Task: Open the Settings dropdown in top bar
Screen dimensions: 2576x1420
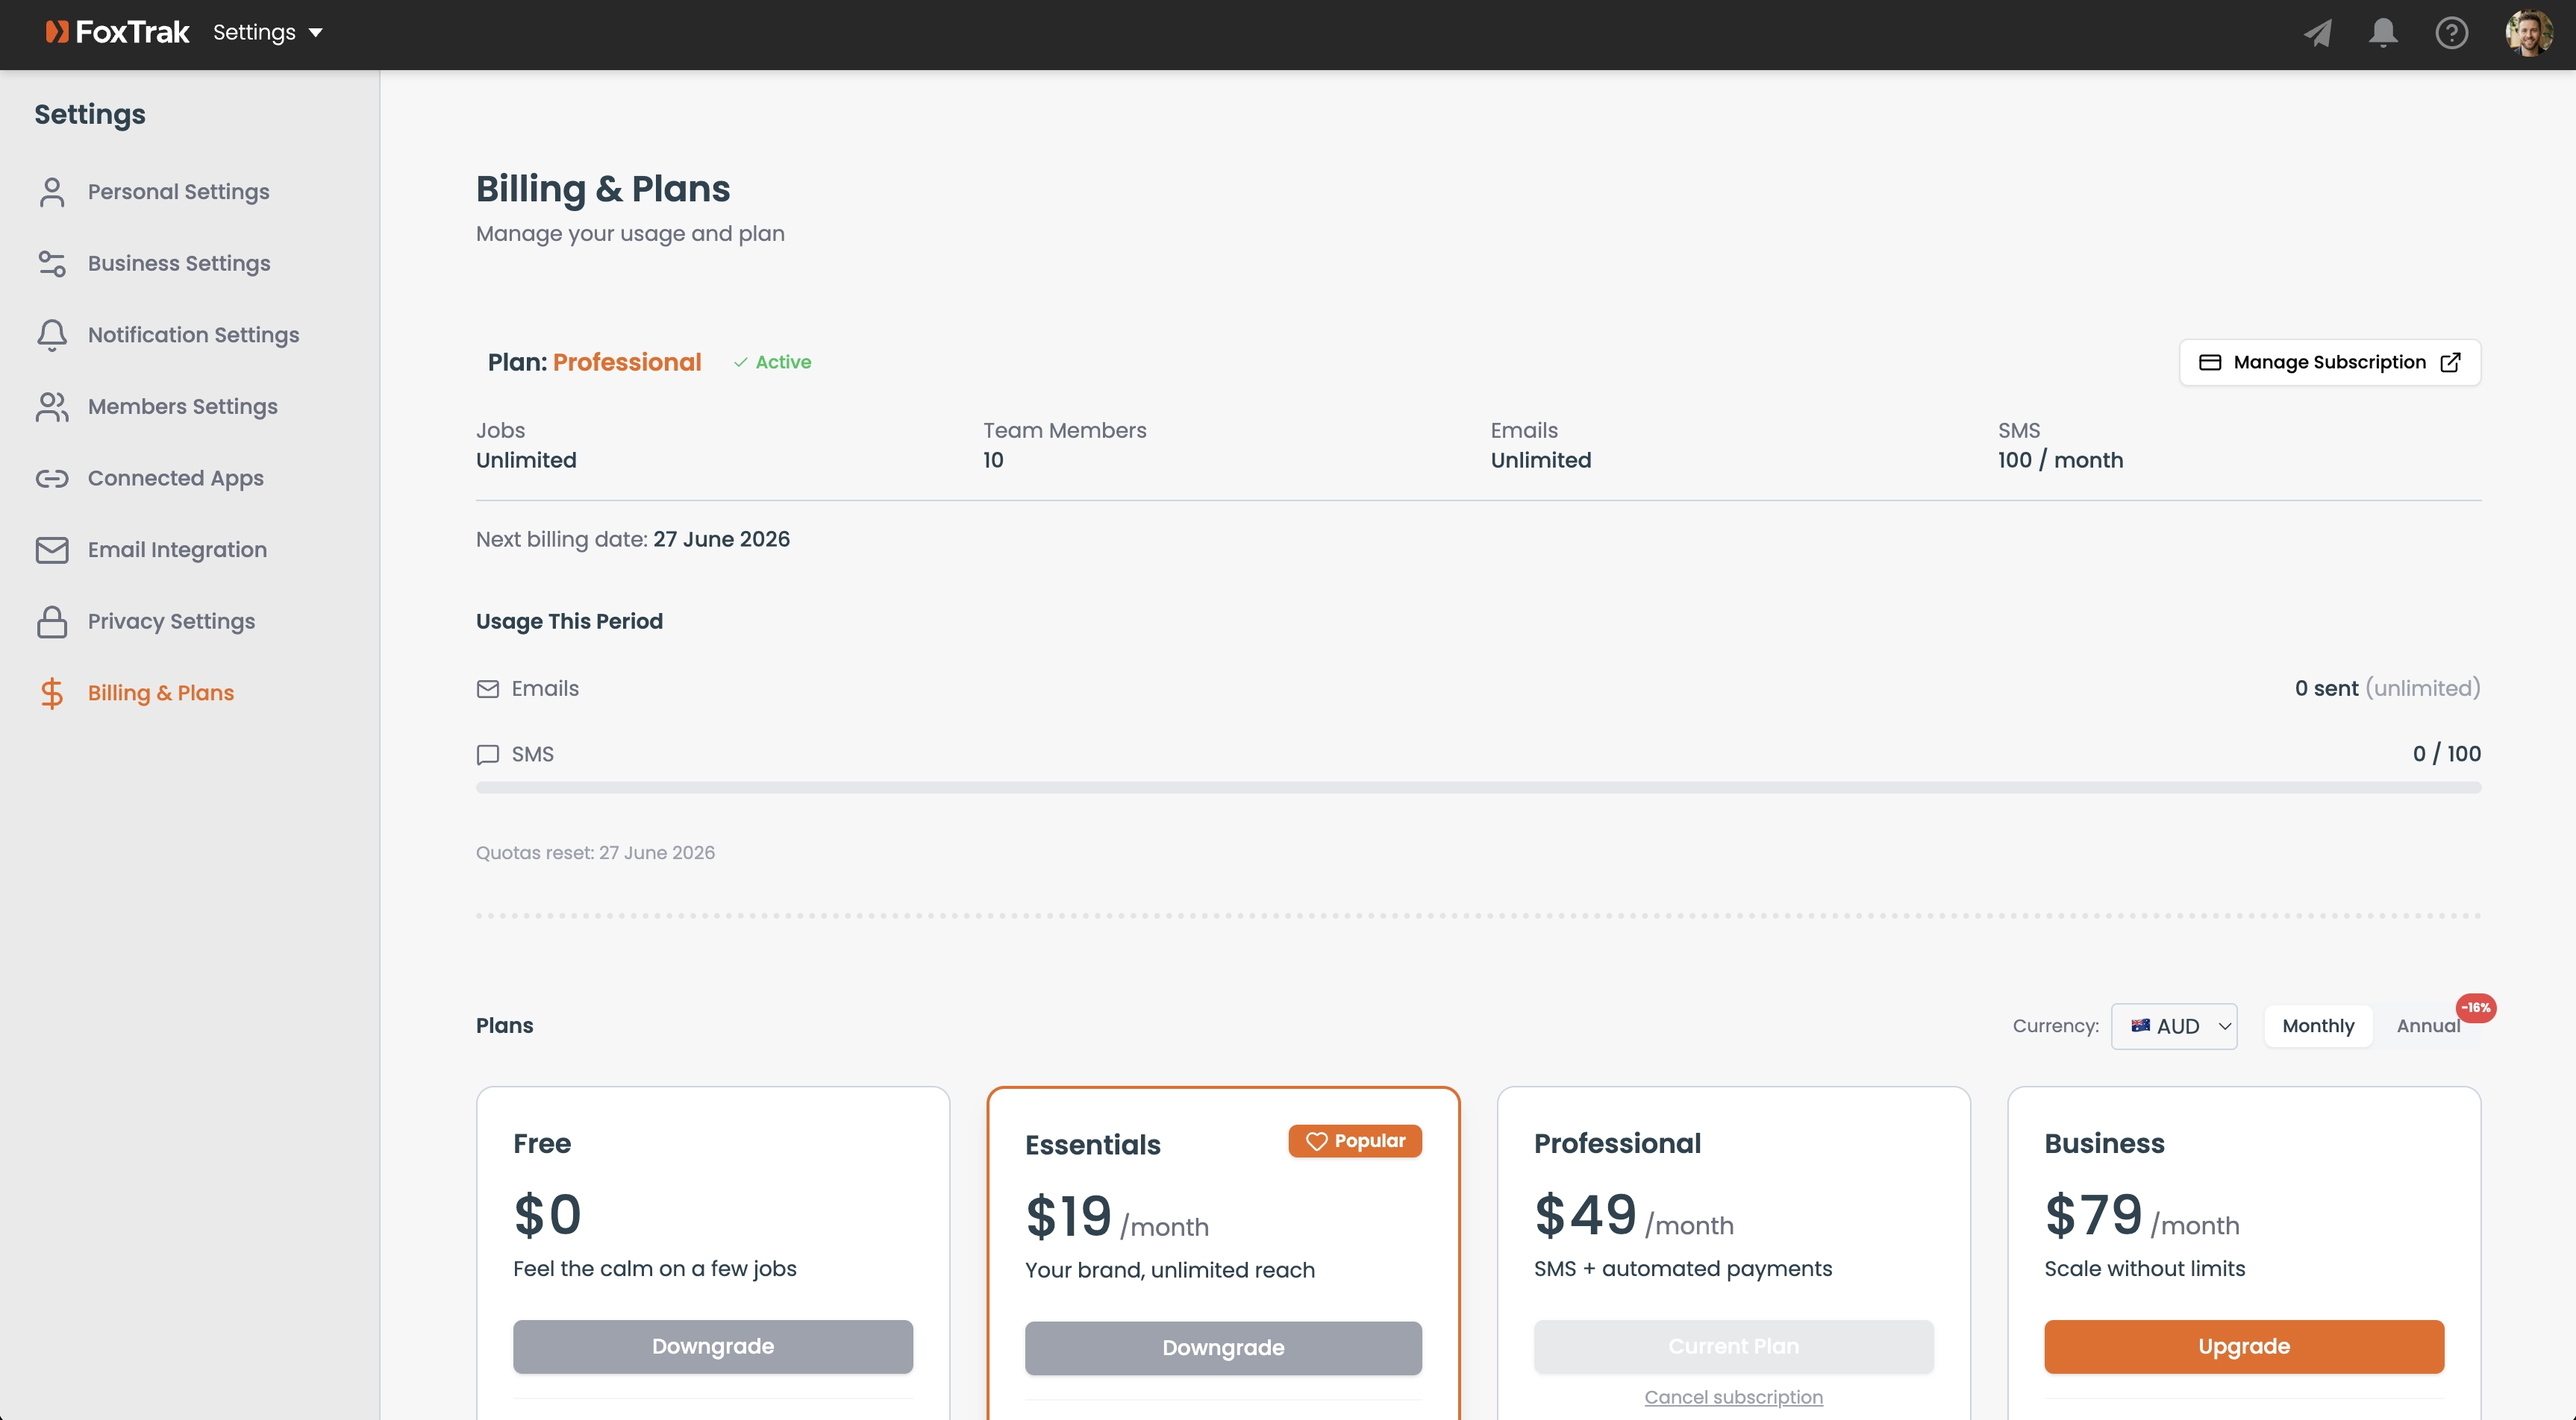Action: point(268,32)
